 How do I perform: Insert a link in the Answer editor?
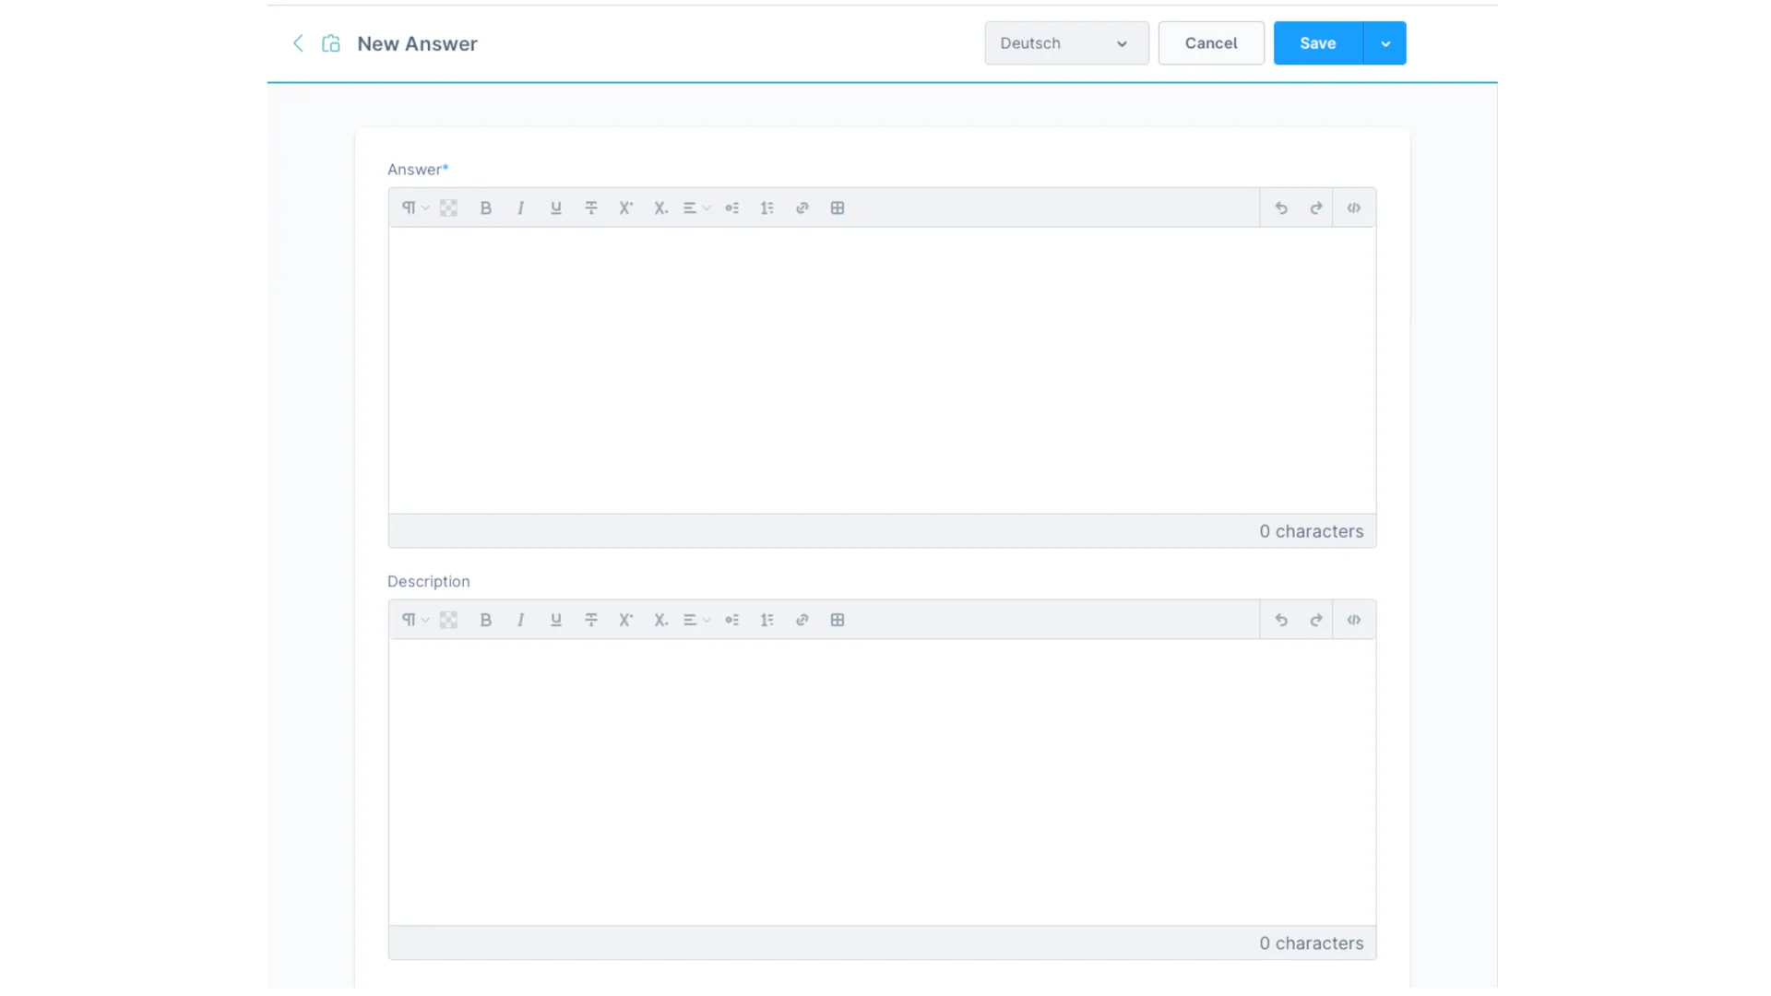pyautogui.click(x=802, y=207)
